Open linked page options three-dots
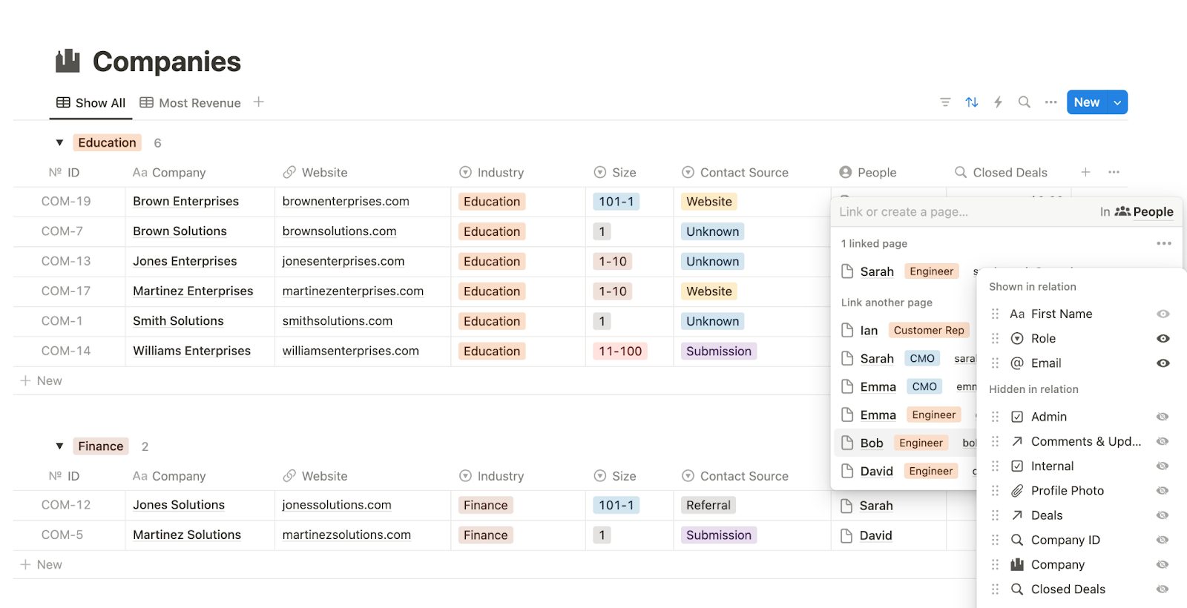 1164,243
